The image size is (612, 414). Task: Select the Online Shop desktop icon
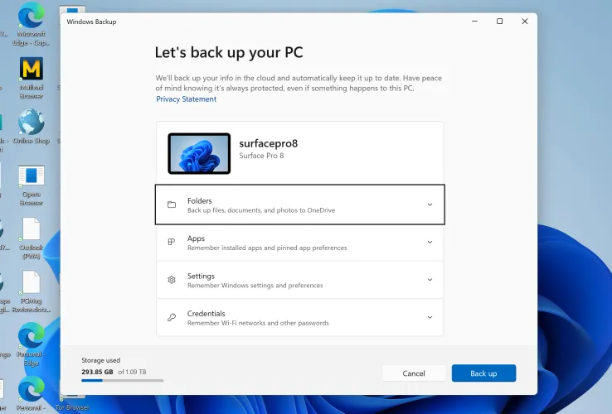point(32,124)
